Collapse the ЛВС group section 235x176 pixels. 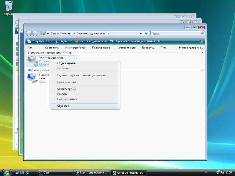click(x=202, y=70)
